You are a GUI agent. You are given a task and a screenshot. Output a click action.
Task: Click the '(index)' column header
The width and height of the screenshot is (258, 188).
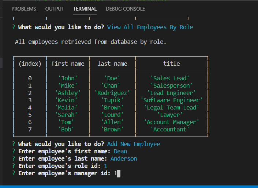[x=30, y=64]
